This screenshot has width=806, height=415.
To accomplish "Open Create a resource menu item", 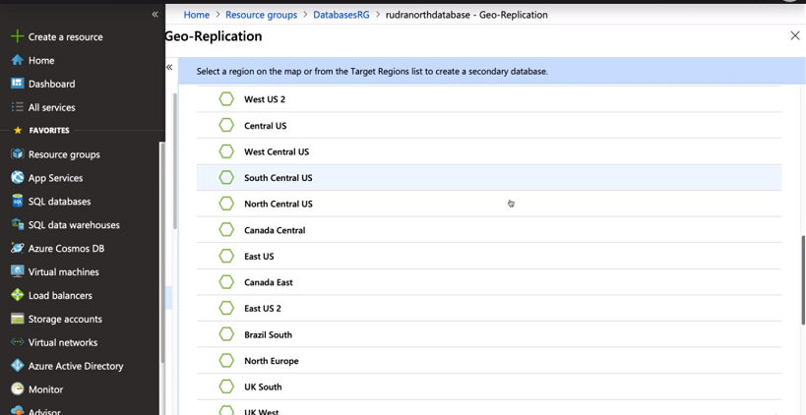I will [65, 37].
